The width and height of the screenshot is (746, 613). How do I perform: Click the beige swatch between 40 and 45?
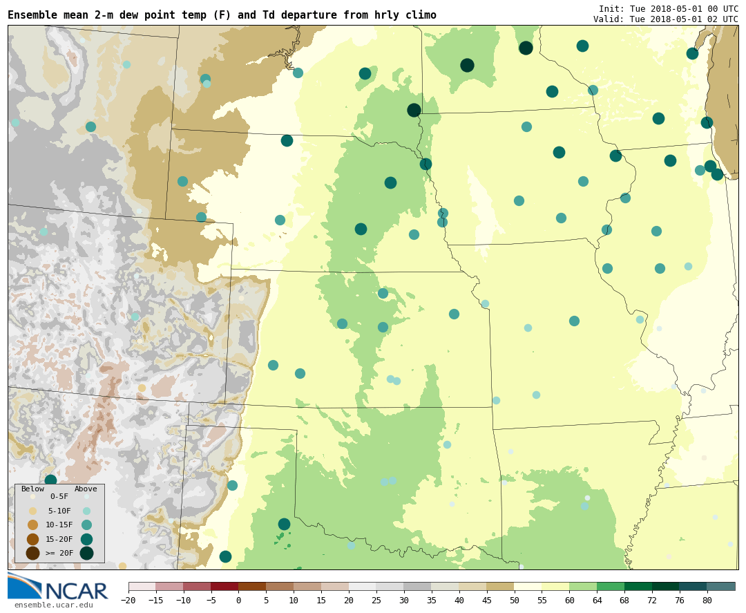472,586
